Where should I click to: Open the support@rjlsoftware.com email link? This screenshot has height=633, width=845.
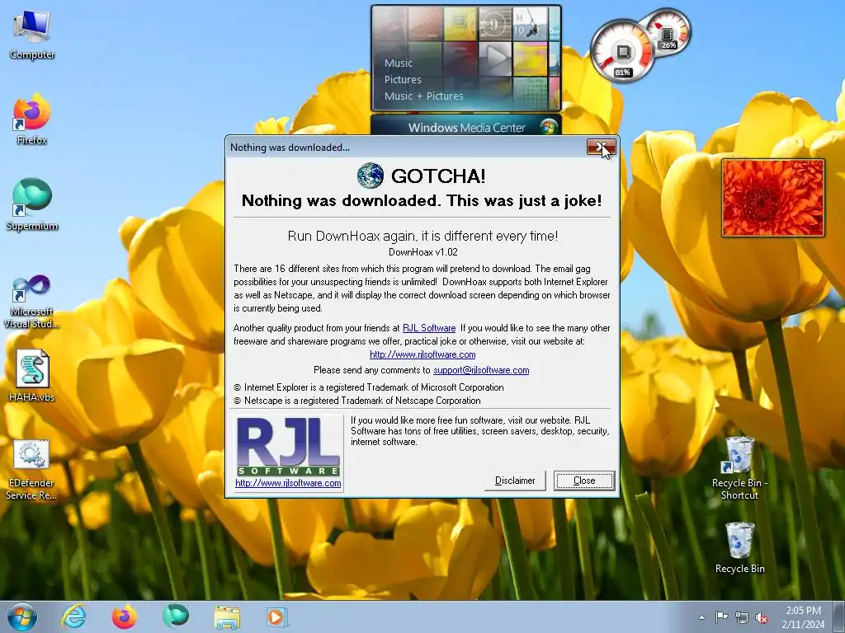pos(481,370)
